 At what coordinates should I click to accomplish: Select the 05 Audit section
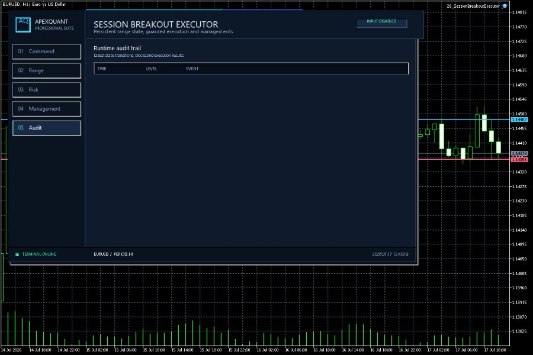[x=47, y=128]
